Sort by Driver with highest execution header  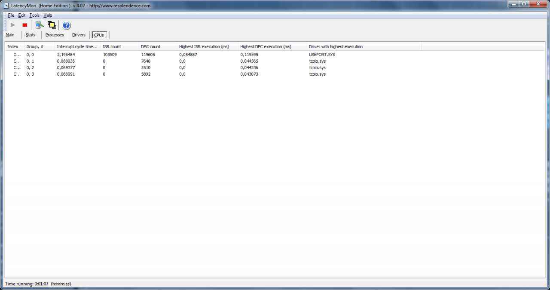(x=364, y=46)
